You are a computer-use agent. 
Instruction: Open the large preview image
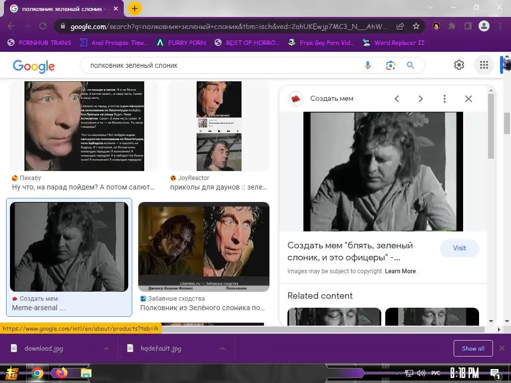383,172
